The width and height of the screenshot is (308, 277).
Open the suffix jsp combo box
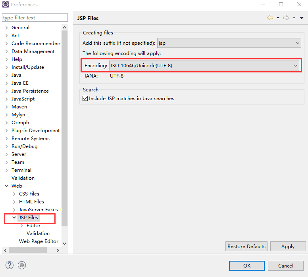click(229, 43)
